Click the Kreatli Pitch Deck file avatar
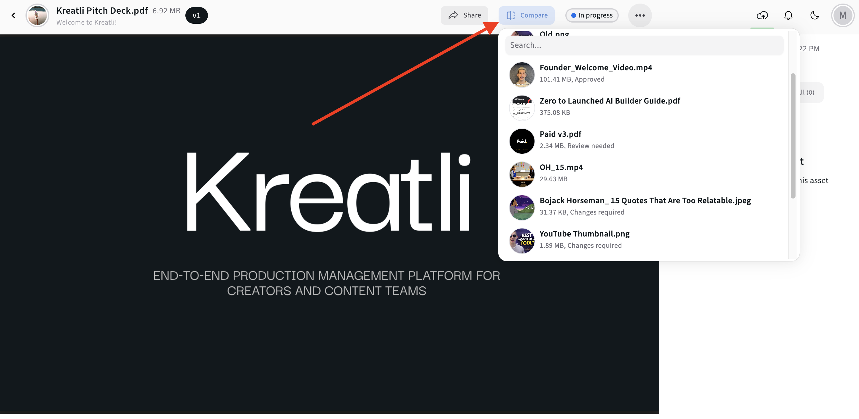This screenshot has width=859, height=419. (x=37, y=15)
